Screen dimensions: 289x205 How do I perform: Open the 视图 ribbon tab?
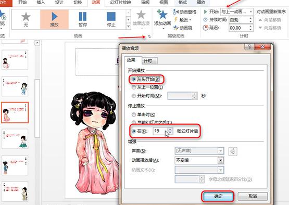[x=164, y=3]
